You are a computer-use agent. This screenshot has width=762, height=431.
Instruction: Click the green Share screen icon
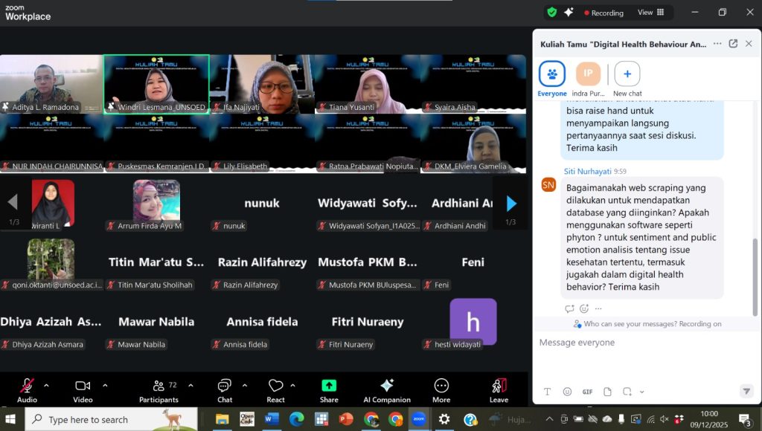pyautogui.click(x=329, y=386)
